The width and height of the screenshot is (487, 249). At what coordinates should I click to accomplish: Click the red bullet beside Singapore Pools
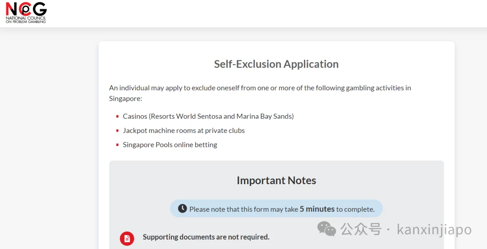(117, 145)
